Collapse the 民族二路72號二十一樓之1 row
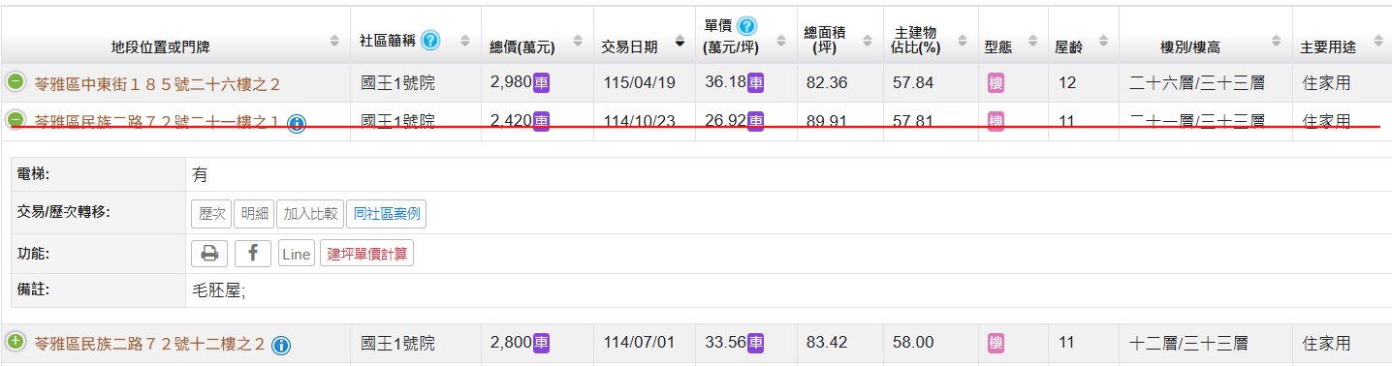1392x366 pixels. click(x=16, y=120)
